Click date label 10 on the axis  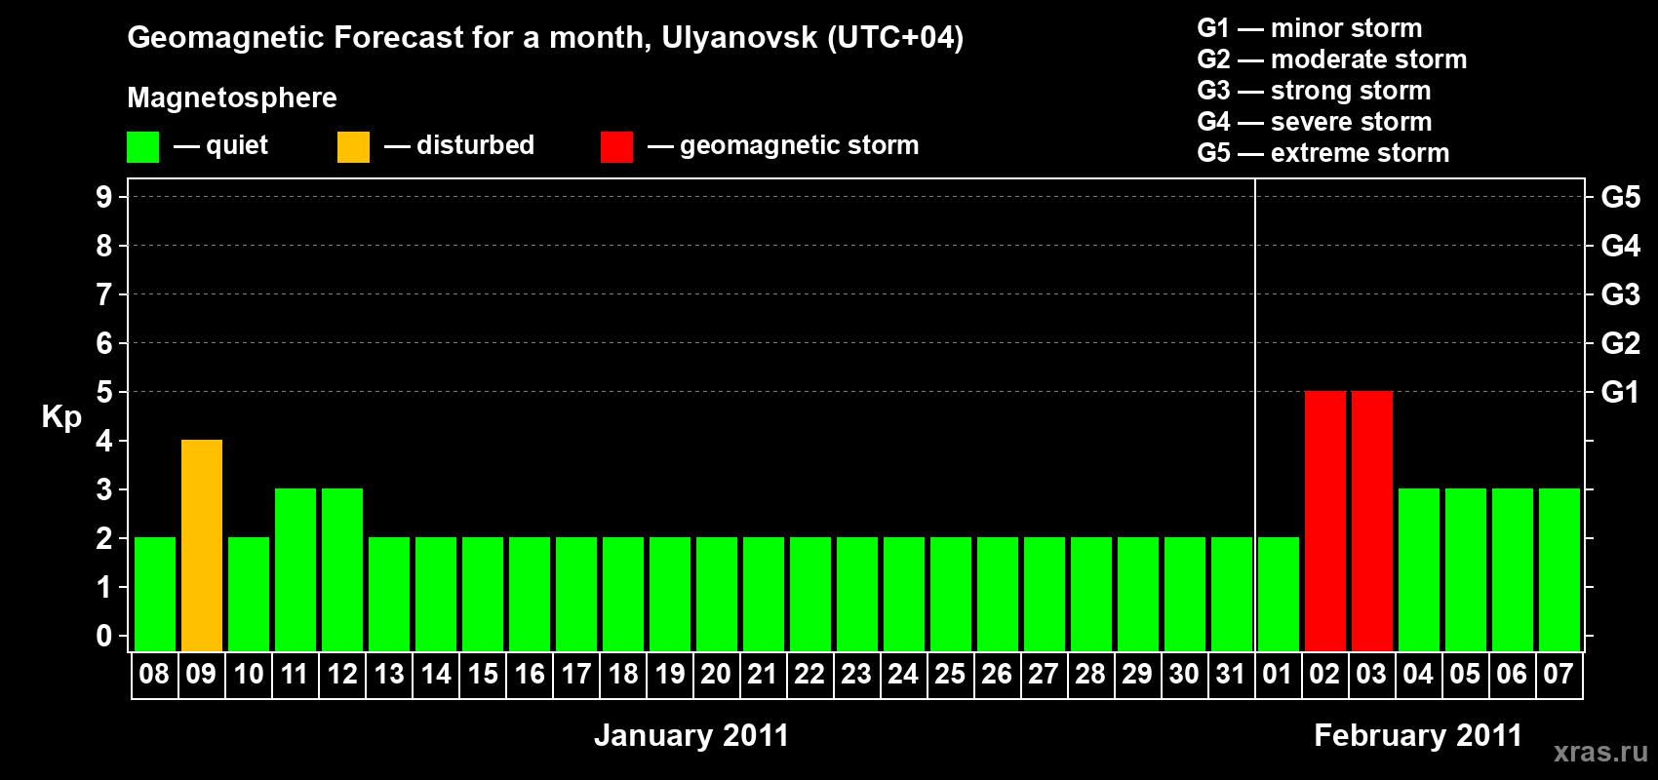(x=249, y=674)
